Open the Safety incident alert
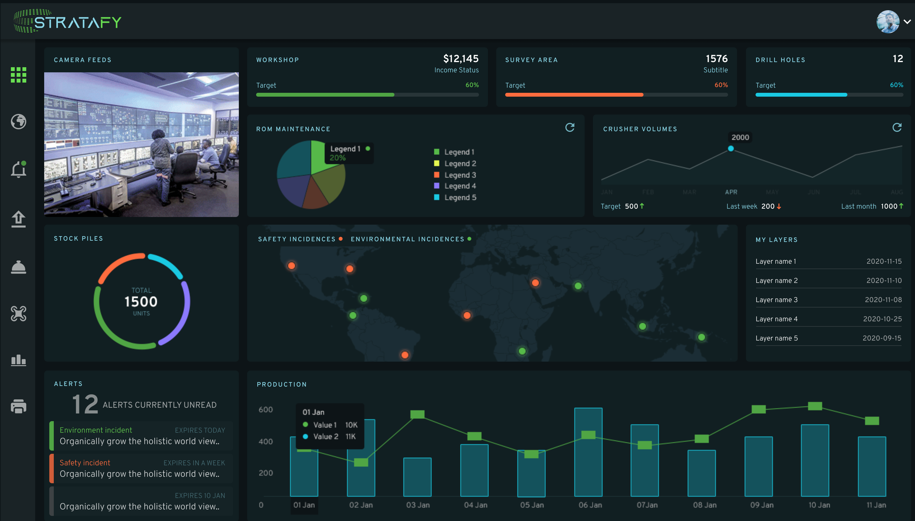Image resolution: width=915 pixels, height=521 pixels. point(141,469)
